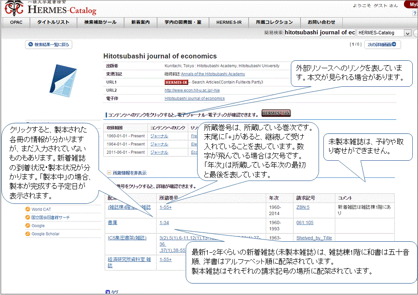Open the 雑誌棟4階 location link

129,207
